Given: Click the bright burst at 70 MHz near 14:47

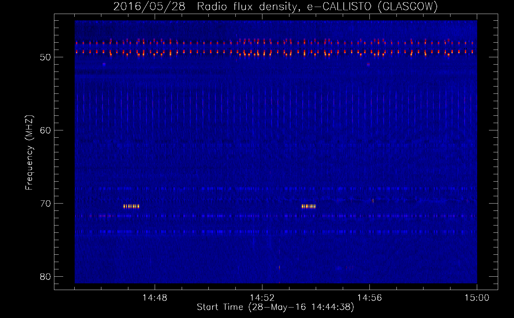Looking at the screenshot, I should pos(131,206).
